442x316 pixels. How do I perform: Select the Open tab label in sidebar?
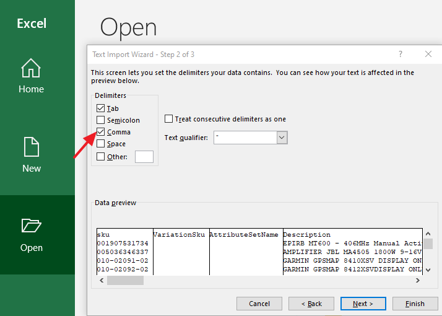32,248
